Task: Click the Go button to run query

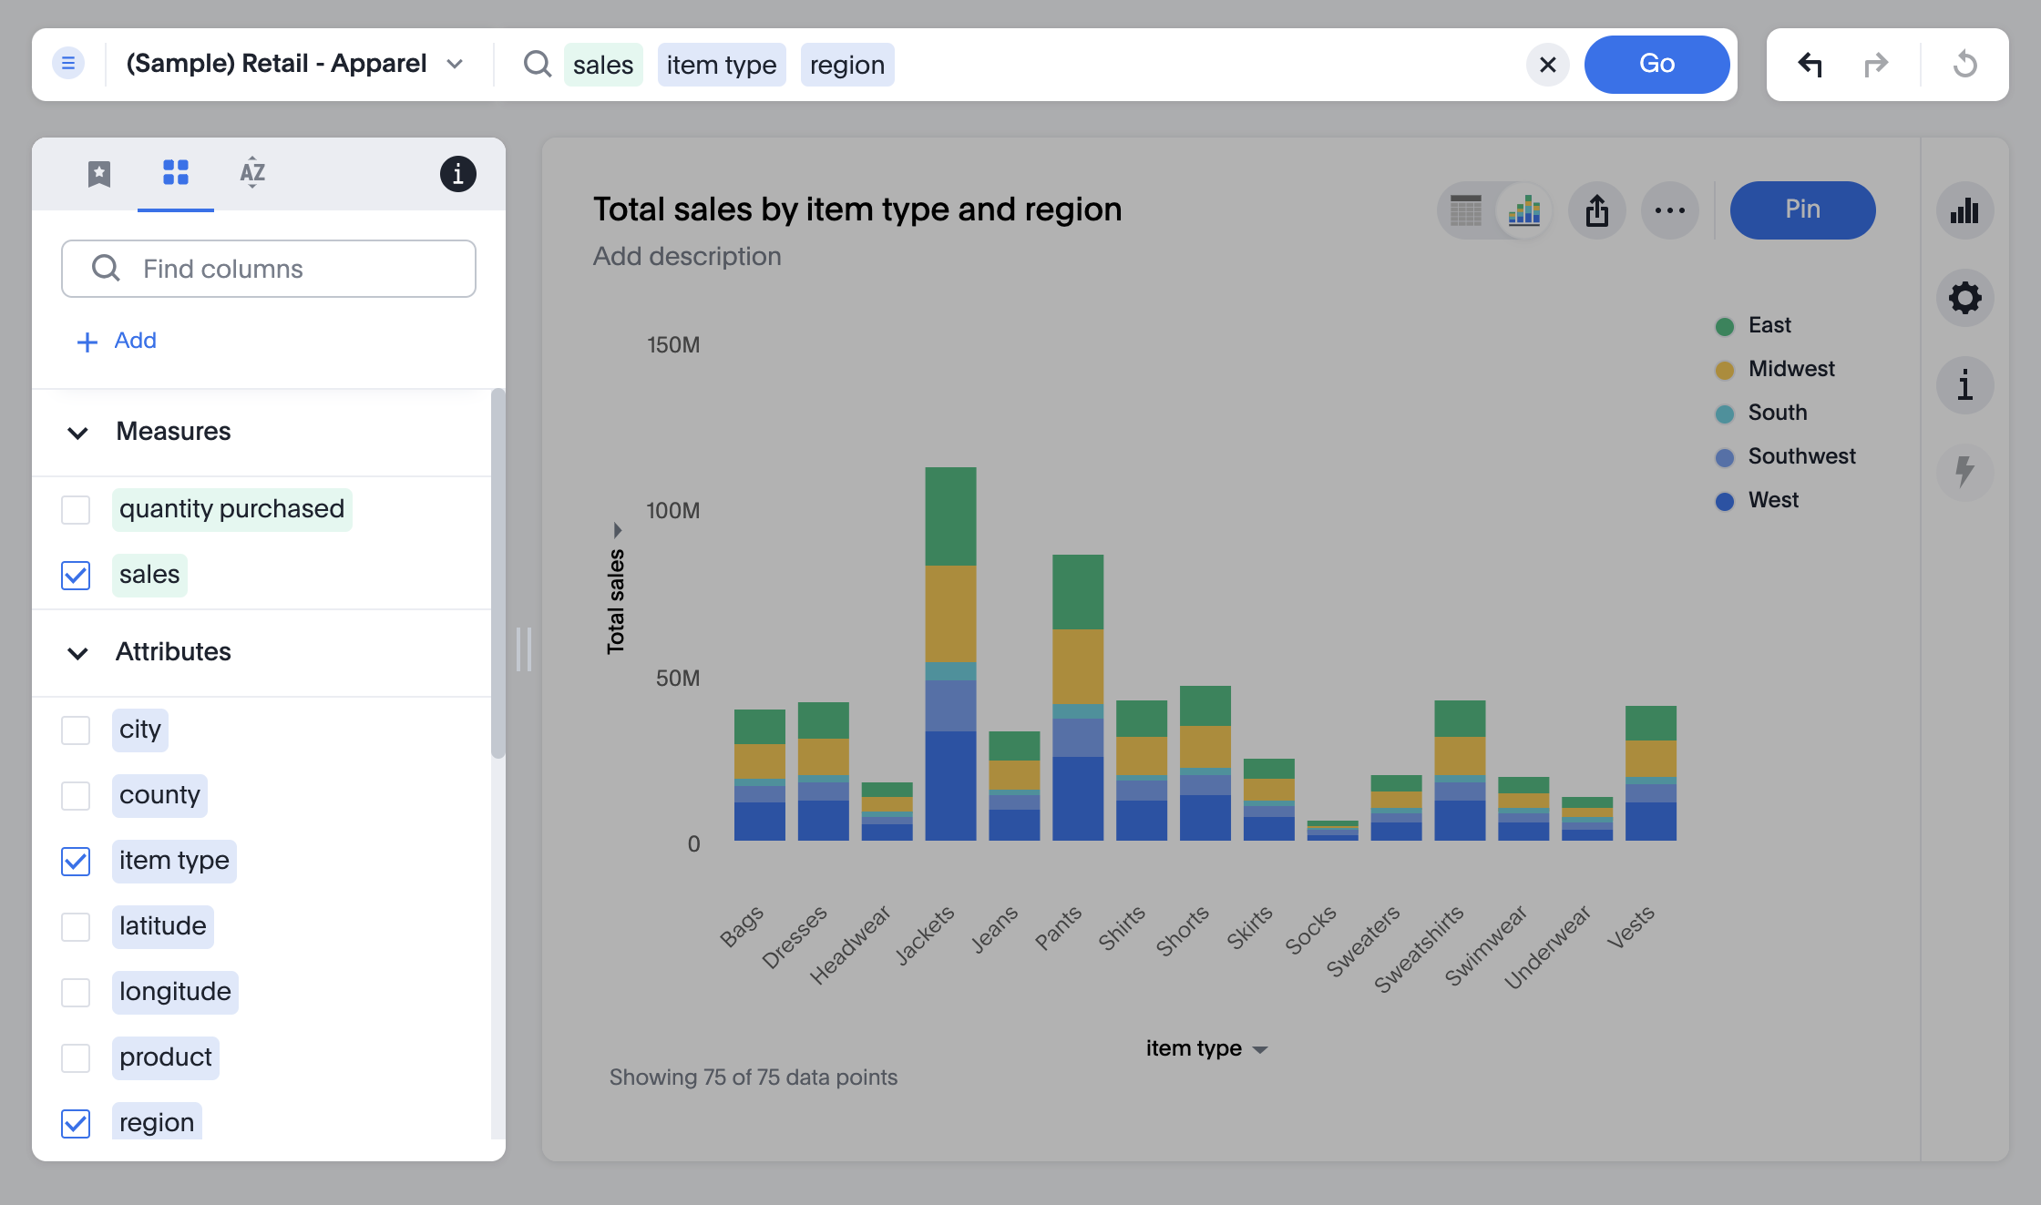Action: pyautogui.click(x=1656, y=63)
